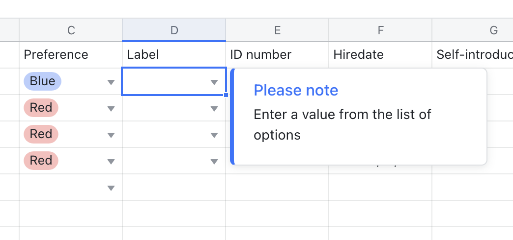513x240 pixels.
Task: Open dropdown arrow for Blue preference cell
Action: pyautogui.click(x=111, y=82)
